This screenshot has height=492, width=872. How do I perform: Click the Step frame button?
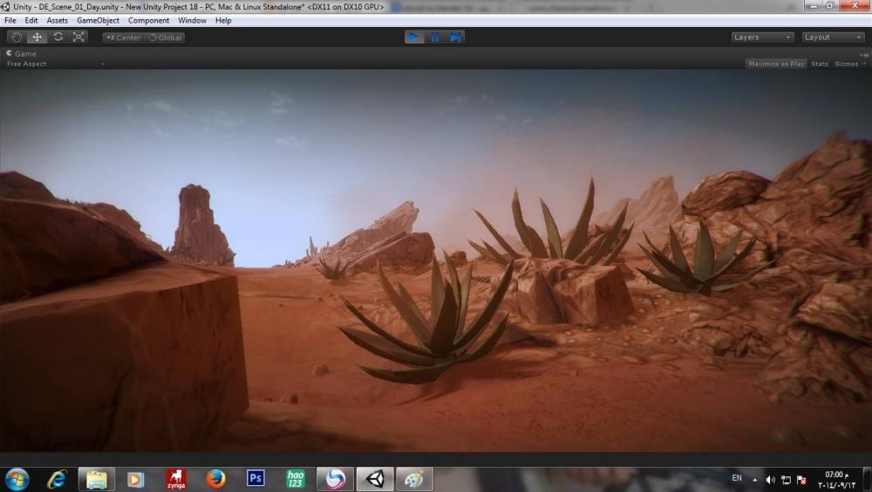(455, 37)
